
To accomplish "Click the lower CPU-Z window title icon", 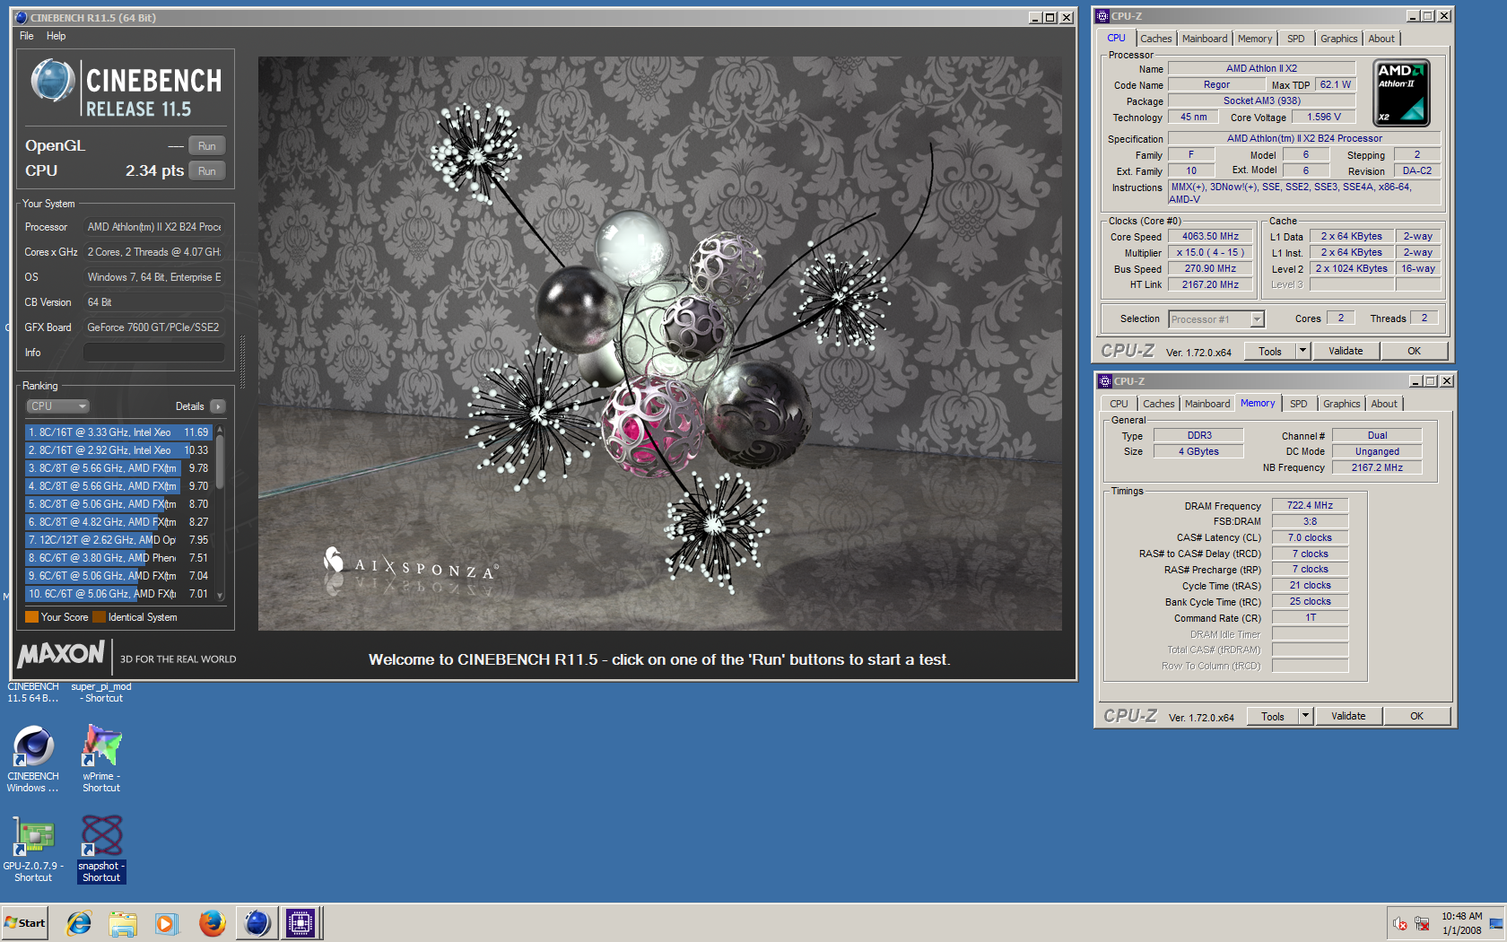I will click(x=1105, y=381).
